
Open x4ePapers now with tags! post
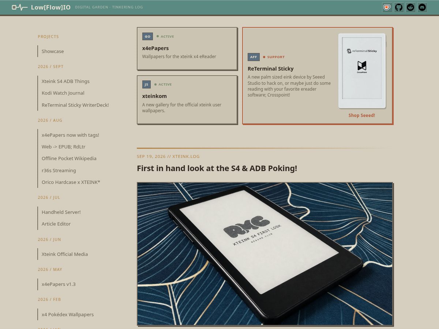[x=70, y=135]
